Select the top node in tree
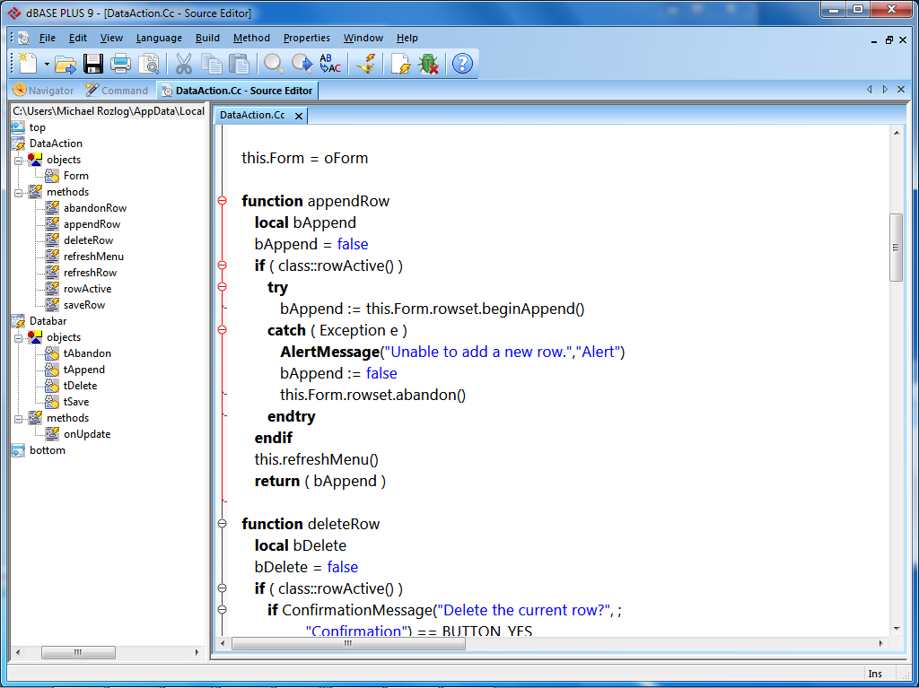The height and width of the screenshot is (688, 919). [x=38, y=127]
